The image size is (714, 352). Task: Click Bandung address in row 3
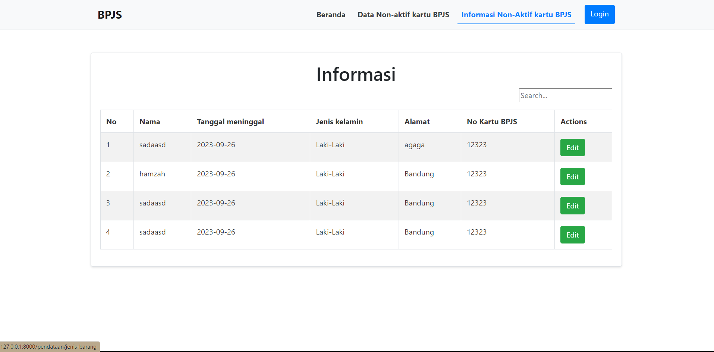(x=419, y=203)
